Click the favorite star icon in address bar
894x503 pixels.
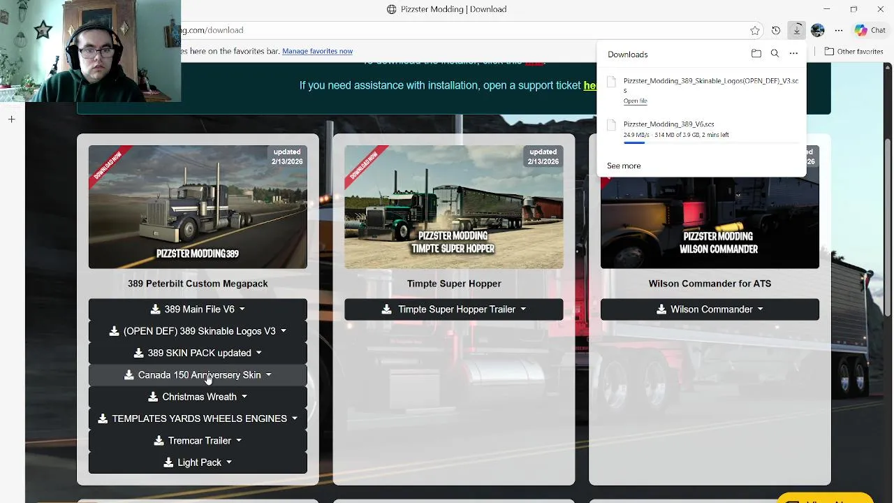point(755,30)
